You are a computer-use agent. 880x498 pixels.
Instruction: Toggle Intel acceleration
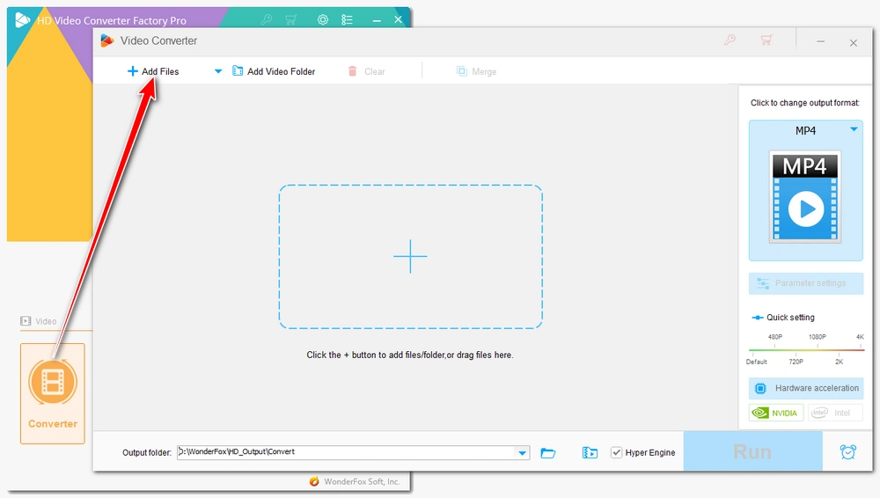[835, 413]
